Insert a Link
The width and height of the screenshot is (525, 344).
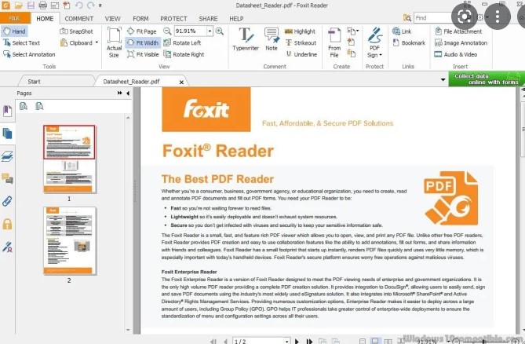coord(402,31)
